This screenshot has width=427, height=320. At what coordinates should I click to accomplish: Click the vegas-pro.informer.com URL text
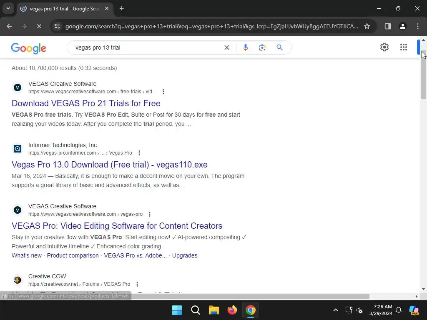(x=80, y=153)
